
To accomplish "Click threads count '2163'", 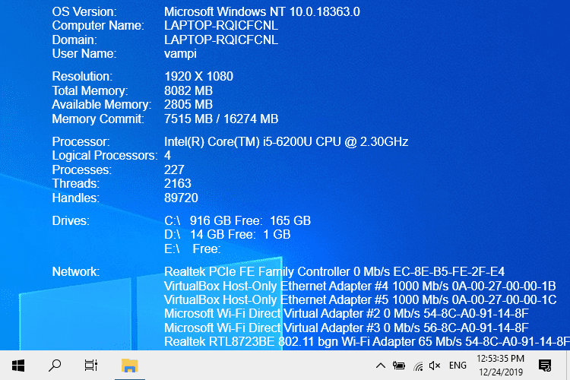I will pyautogui.click(x=177, y=184).
